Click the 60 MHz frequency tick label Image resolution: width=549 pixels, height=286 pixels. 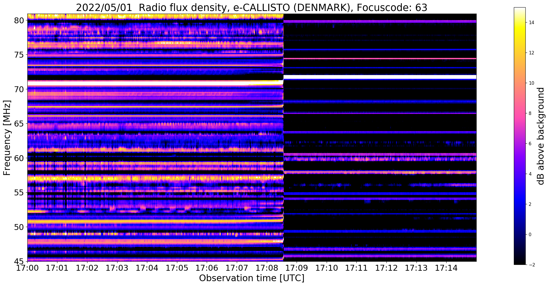pos(19,158)
